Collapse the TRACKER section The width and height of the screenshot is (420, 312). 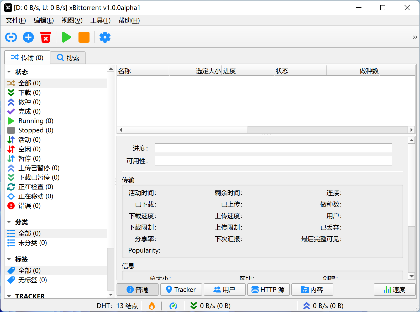click(9, 296)
